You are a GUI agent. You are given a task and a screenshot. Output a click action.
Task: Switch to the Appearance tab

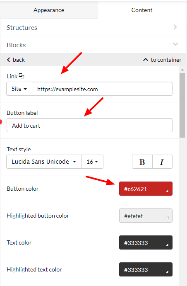[x=49, y=10]
